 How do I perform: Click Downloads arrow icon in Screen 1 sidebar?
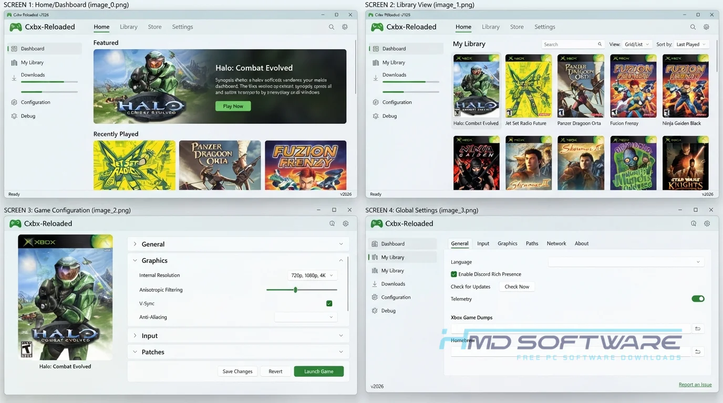(x=14, y=78)
